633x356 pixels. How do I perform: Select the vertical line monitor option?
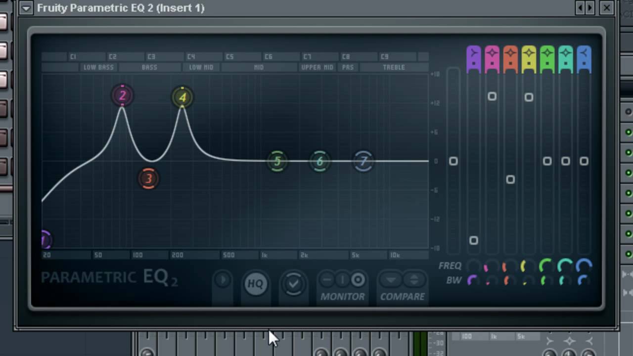coord(342,280)
